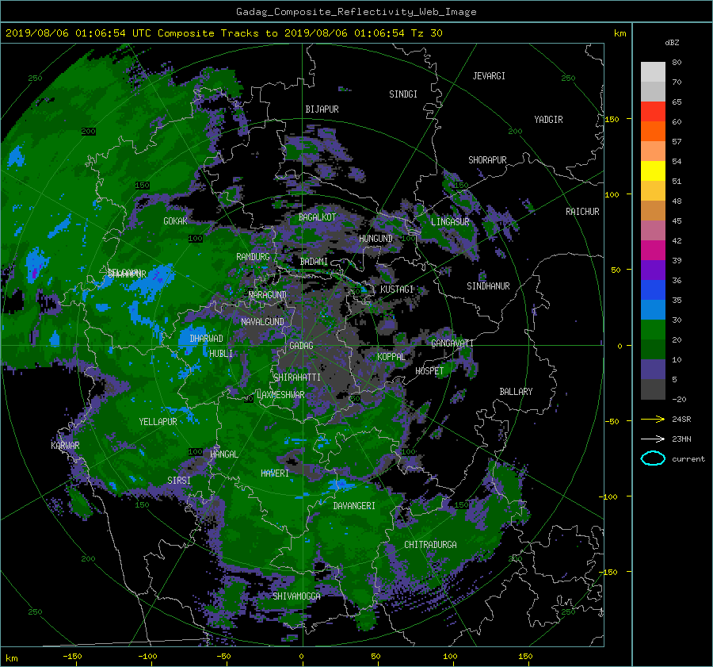
Task: Click the BIJAPUR city label
Action: [322, 109]
